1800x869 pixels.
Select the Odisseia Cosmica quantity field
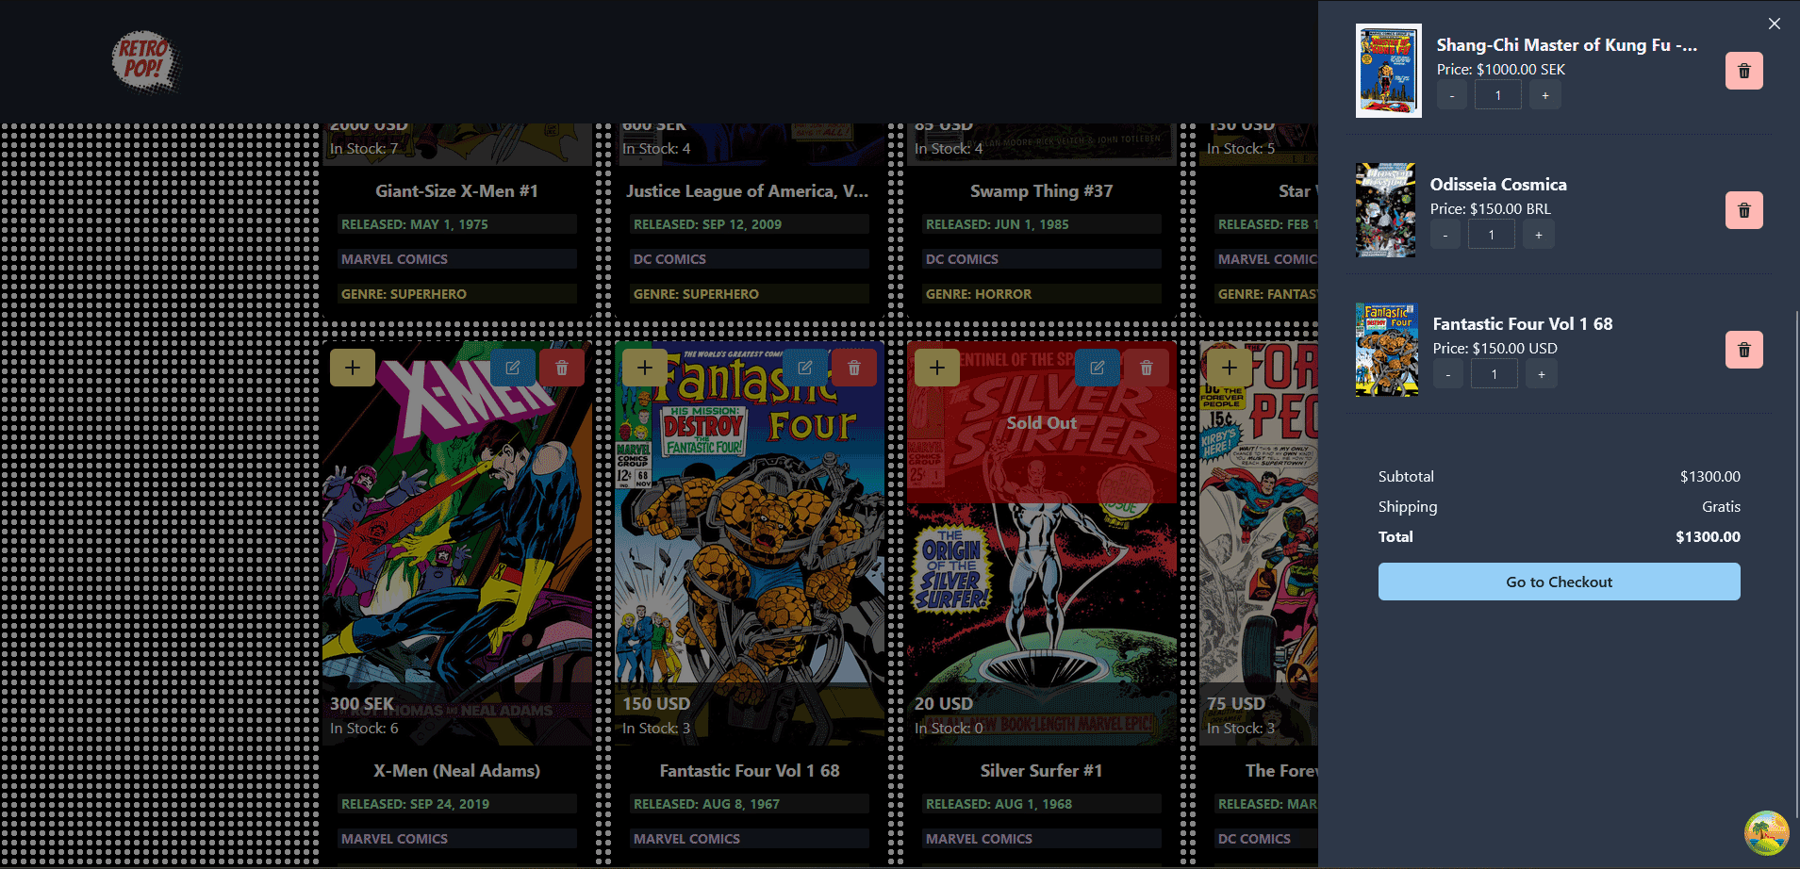pos(1492,234)
